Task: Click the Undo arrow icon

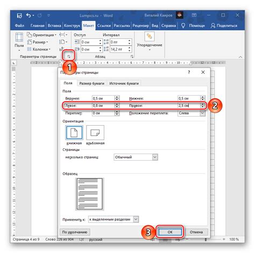Action: point(29,16)
